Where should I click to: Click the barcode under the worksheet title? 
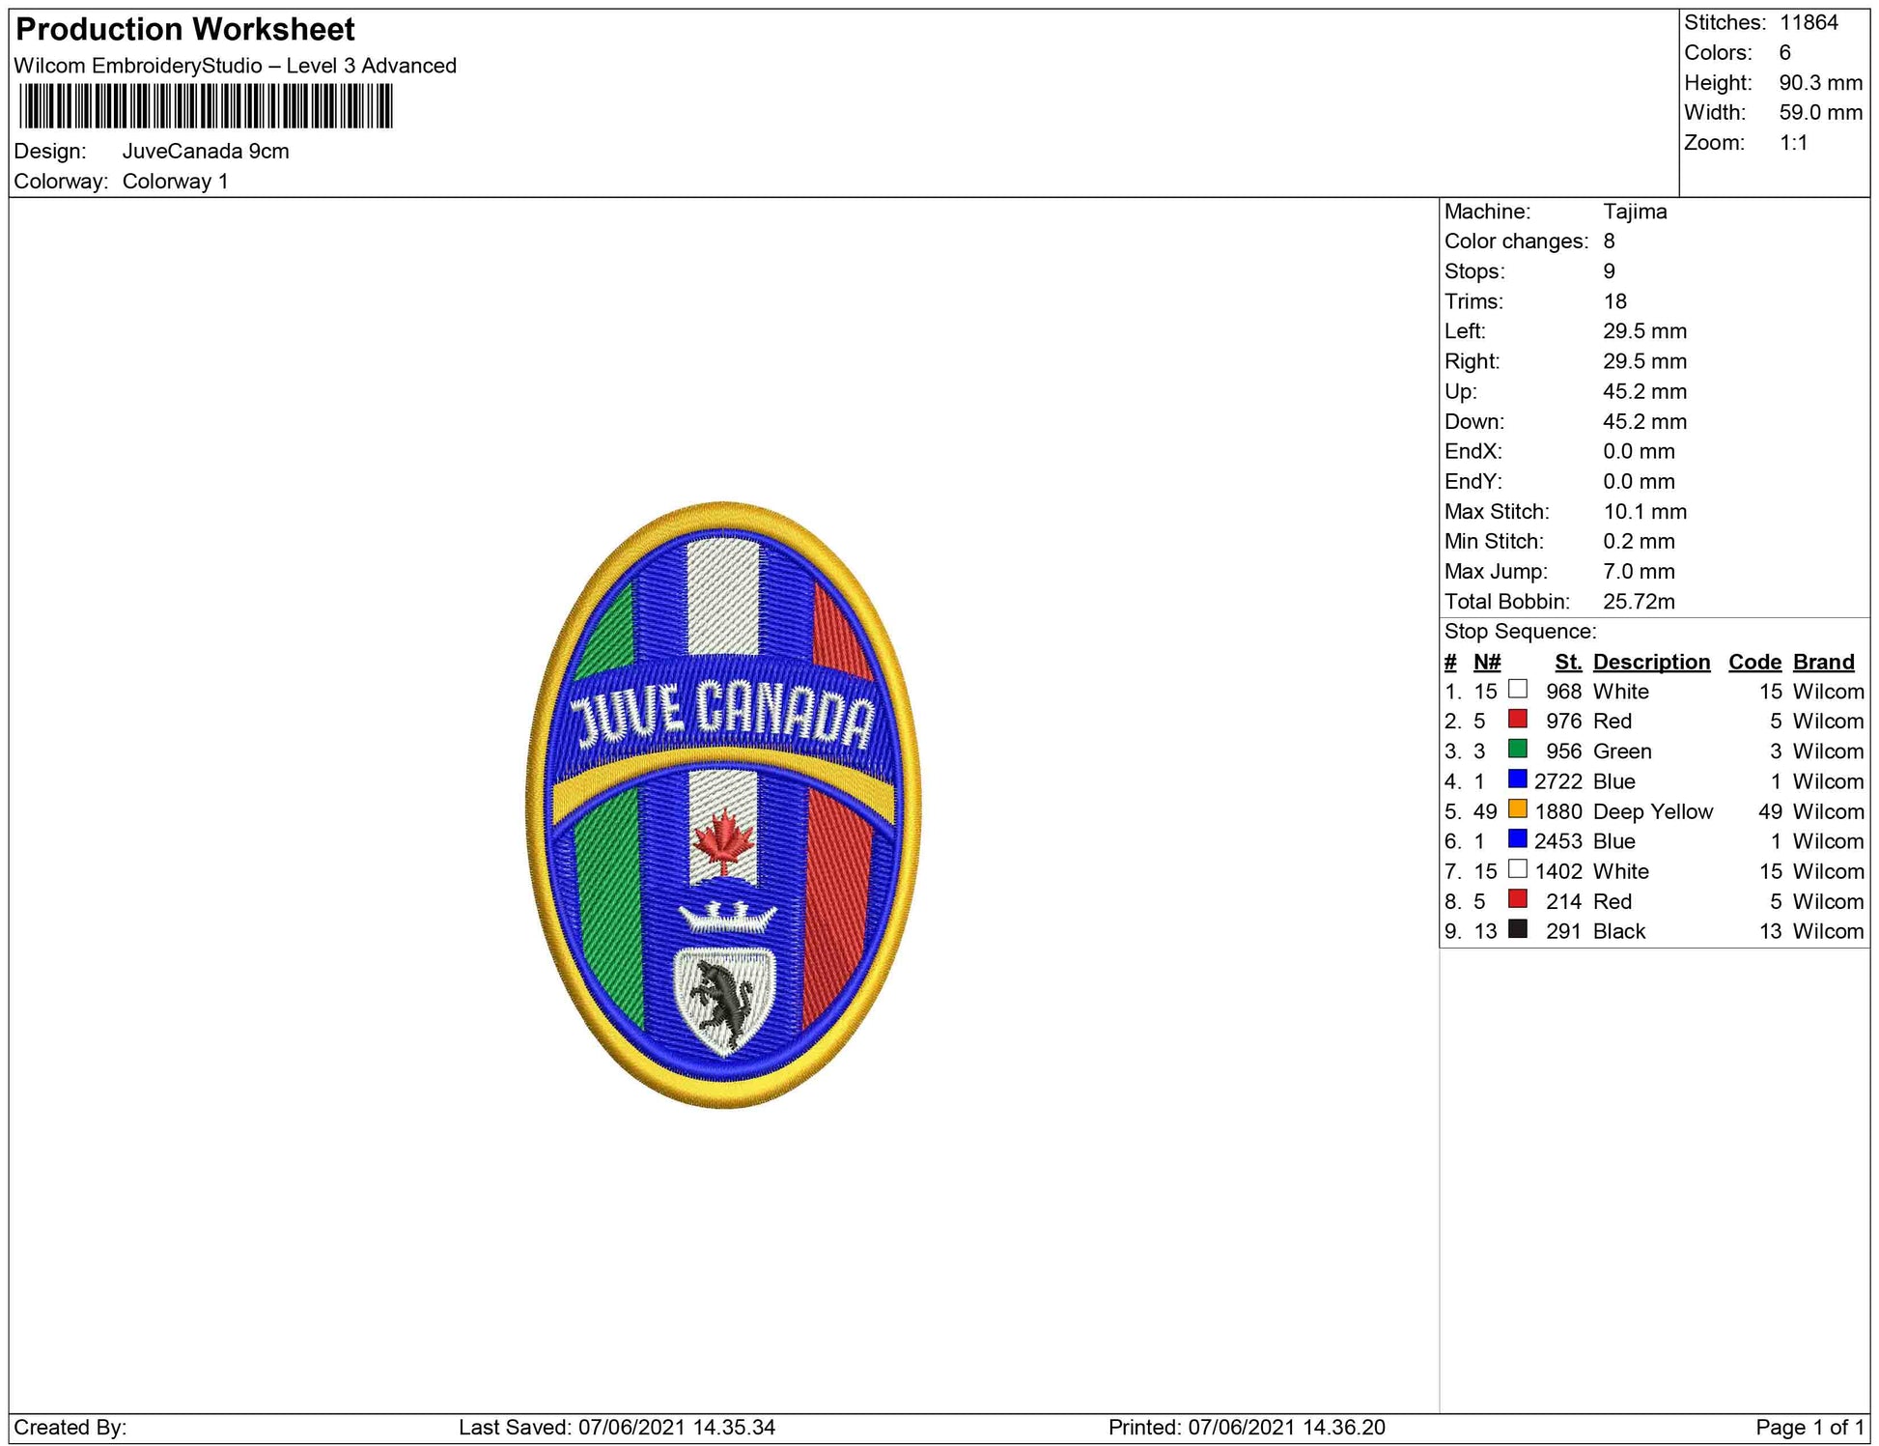[x=206, y=106]
